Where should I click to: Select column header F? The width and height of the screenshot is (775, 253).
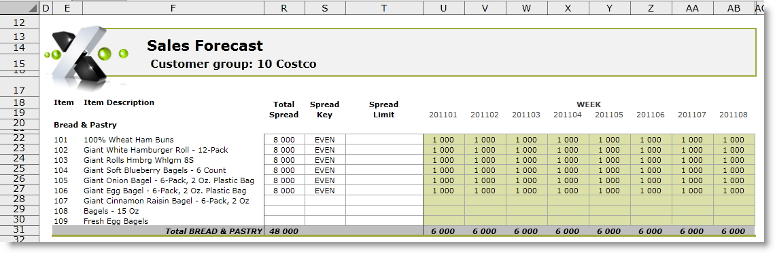point(173,8)
